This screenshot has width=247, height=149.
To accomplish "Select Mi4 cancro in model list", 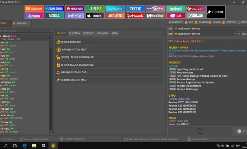I will (x=24, y=44).
